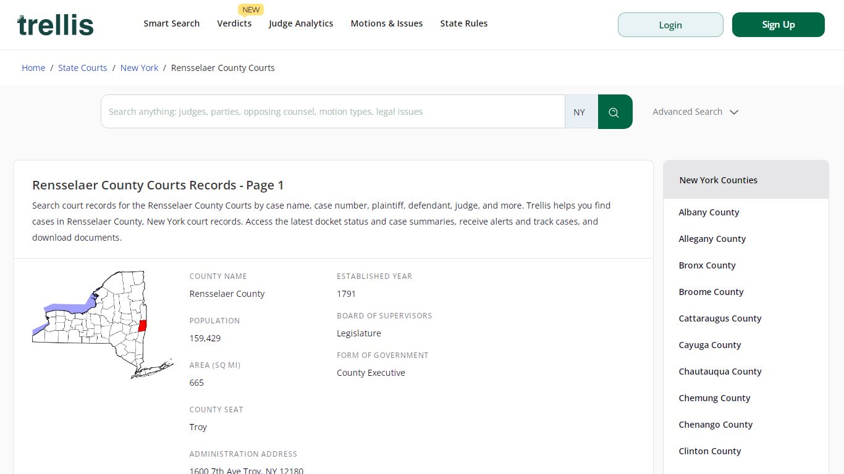844x474 pixels.
Task: Open State Courts breadcrumb link
Action: [x=83, y=68]
